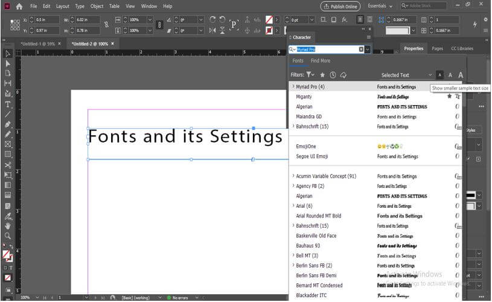Viewport: 492px width, 302px height.
Task: Toggle formatting affects text button
Action: point(11,268)
